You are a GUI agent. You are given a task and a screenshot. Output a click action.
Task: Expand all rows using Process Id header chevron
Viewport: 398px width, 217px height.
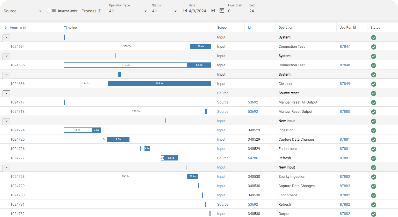[x=6, y=28]
